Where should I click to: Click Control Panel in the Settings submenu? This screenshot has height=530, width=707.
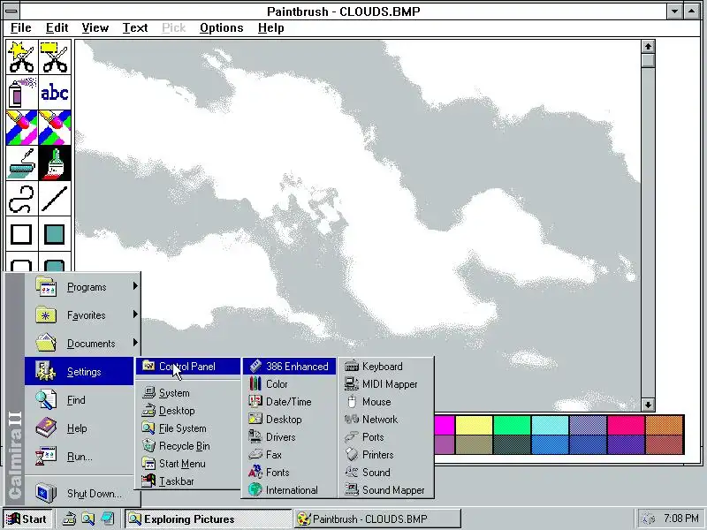[188, 367]
